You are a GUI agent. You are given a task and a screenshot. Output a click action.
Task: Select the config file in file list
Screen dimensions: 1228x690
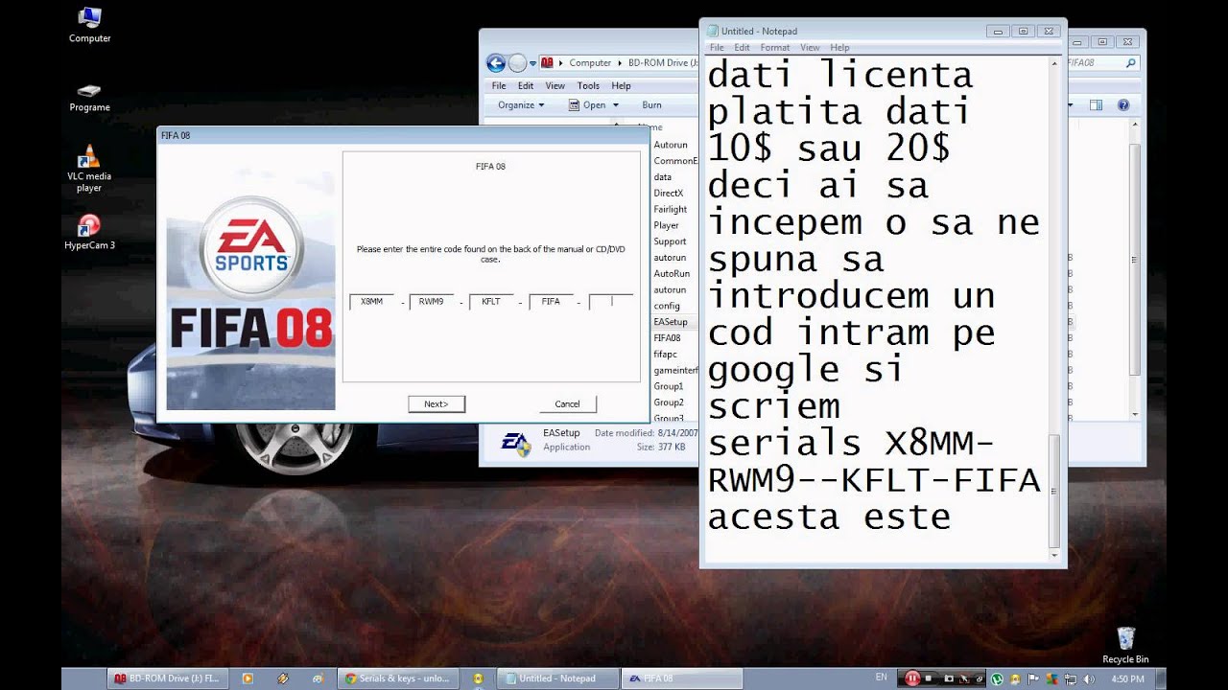pyautogui.click(x=667, y=306)
